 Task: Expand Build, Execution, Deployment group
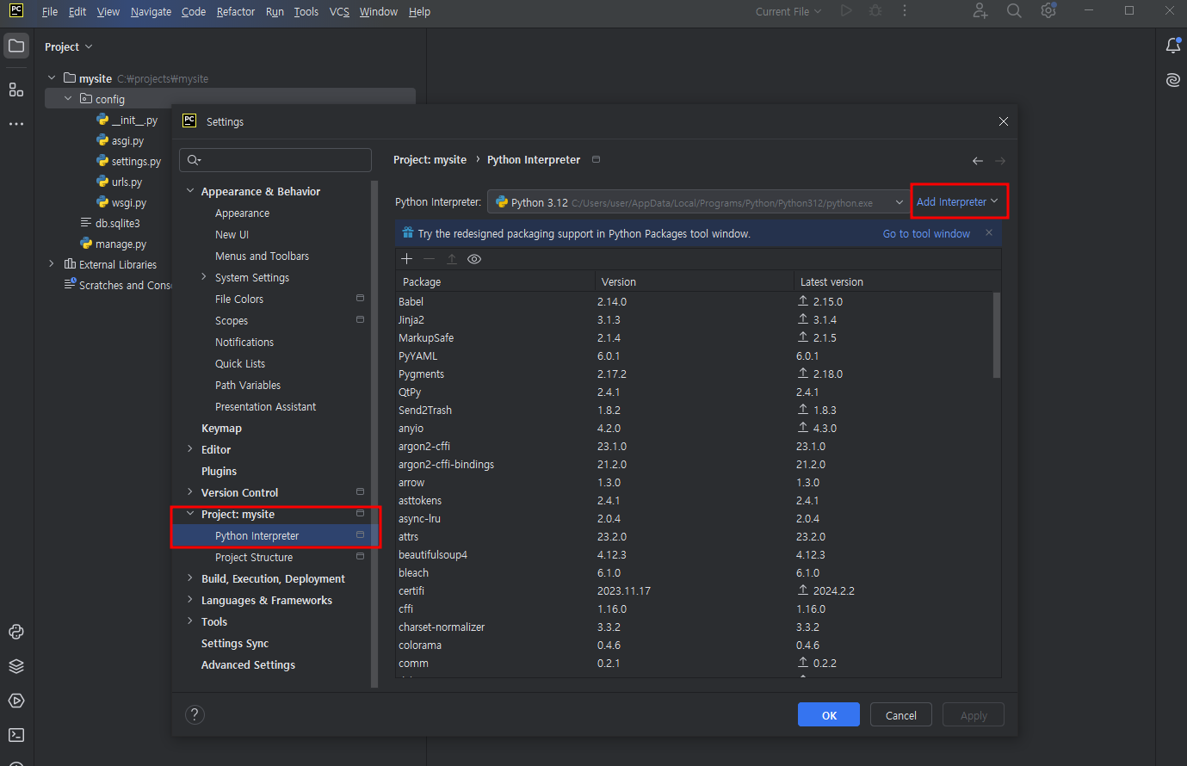coord(190,578)
